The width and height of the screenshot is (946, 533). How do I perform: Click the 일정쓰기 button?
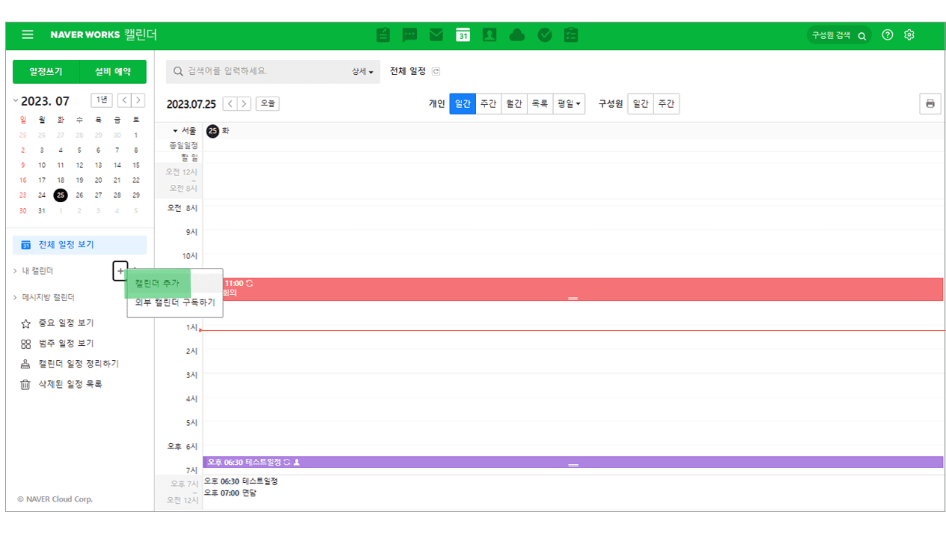tap(46, 72)
